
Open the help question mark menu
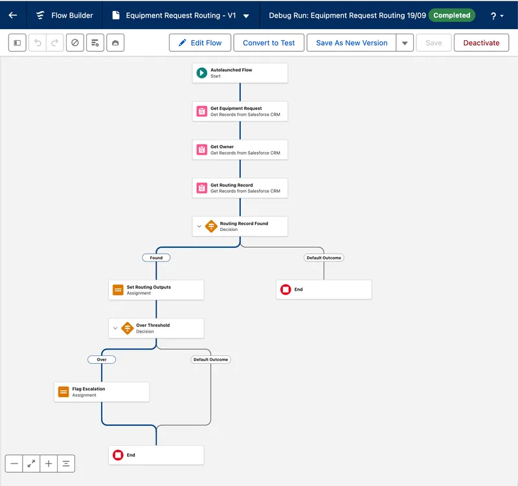(497, 16)
